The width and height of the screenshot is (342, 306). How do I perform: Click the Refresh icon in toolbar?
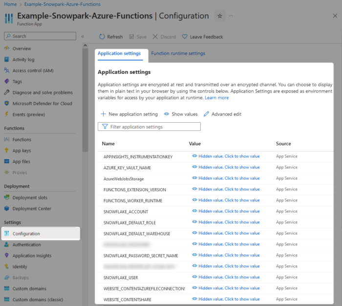click(102, 37)
